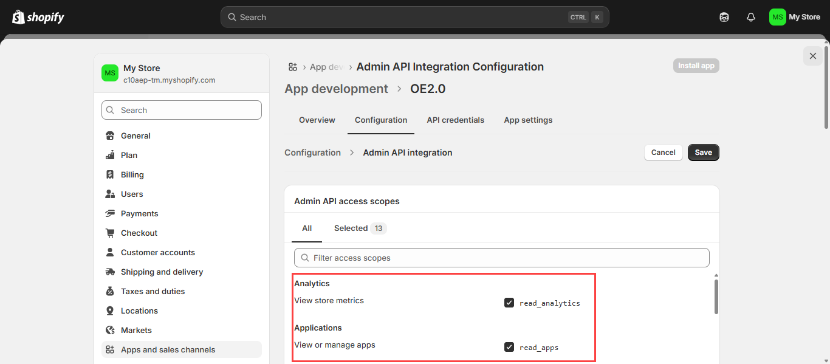Click the apps grid breadcrumb icon
Screen dimensions: 830x364
293,67
